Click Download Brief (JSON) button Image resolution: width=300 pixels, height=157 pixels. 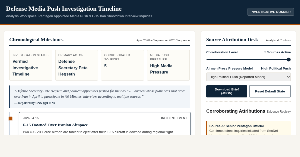point(227,91)
